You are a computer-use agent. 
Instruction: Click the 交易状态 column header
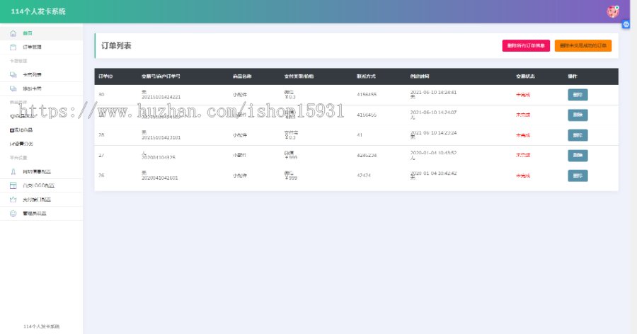pos(525,76)
